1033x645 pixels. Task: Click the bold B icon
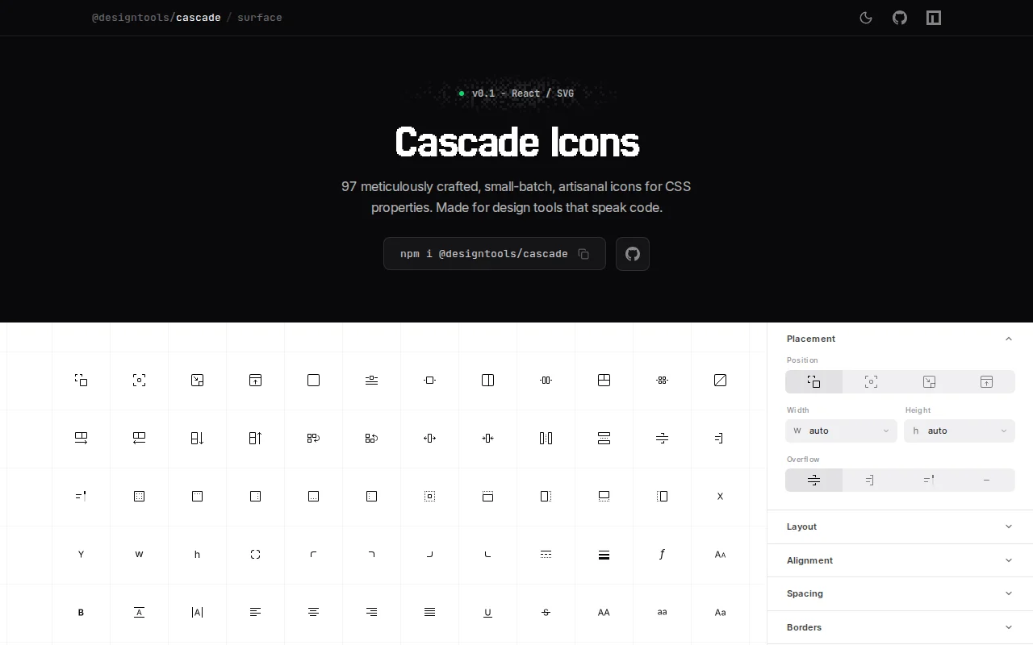pyautogui.click(x=81, y=612)
